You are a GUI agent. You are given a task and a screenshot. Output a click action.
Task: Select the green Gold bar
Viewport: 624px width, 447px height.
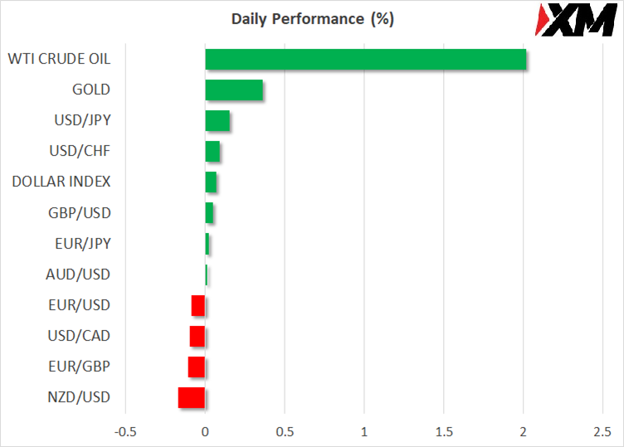point(234,90)
